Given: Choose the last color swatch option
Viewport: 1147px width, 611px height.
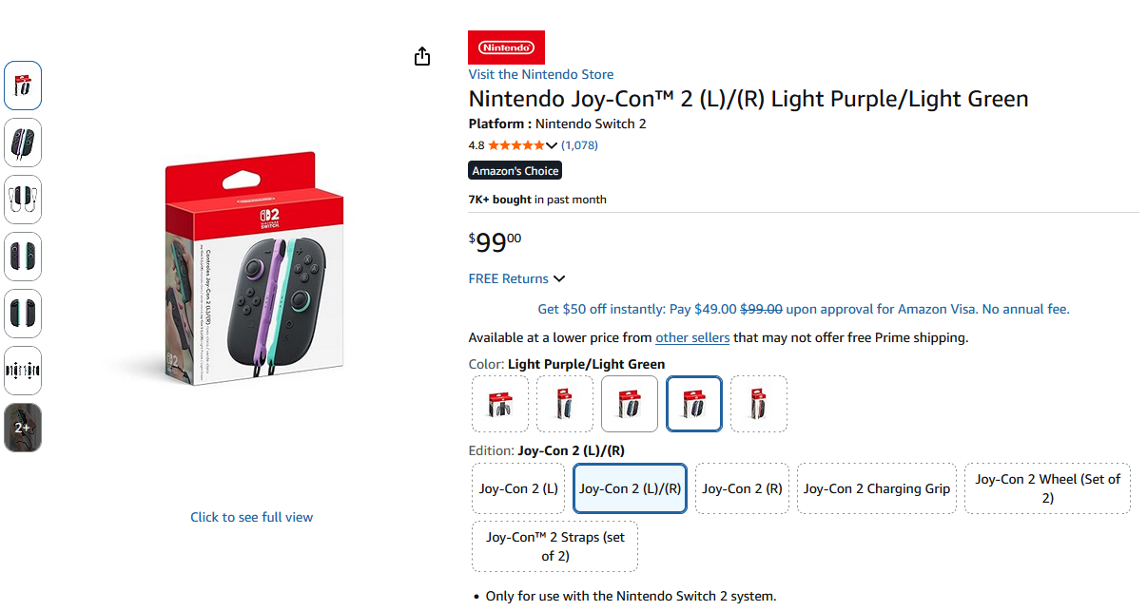Looking at the screenshot, I should point(759,404).
